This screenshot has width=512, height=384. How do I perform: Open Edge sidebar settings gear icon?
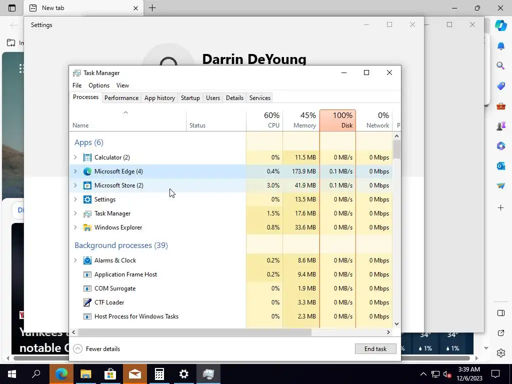(x=500, y=353)
